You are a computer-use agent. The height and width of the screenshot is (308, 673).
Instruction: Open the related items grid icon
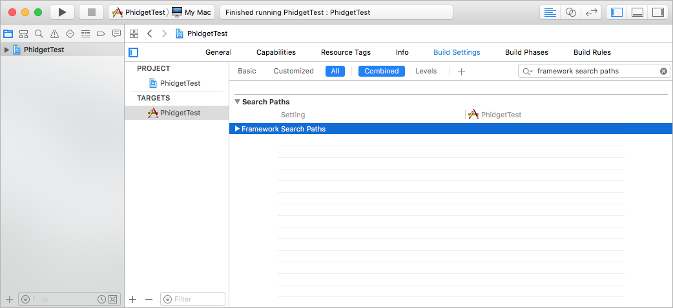pos(134,34)
